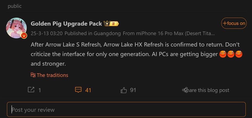Click the first angry emoji in the post
Screen dimensions: 252x118
pos(223,54)
